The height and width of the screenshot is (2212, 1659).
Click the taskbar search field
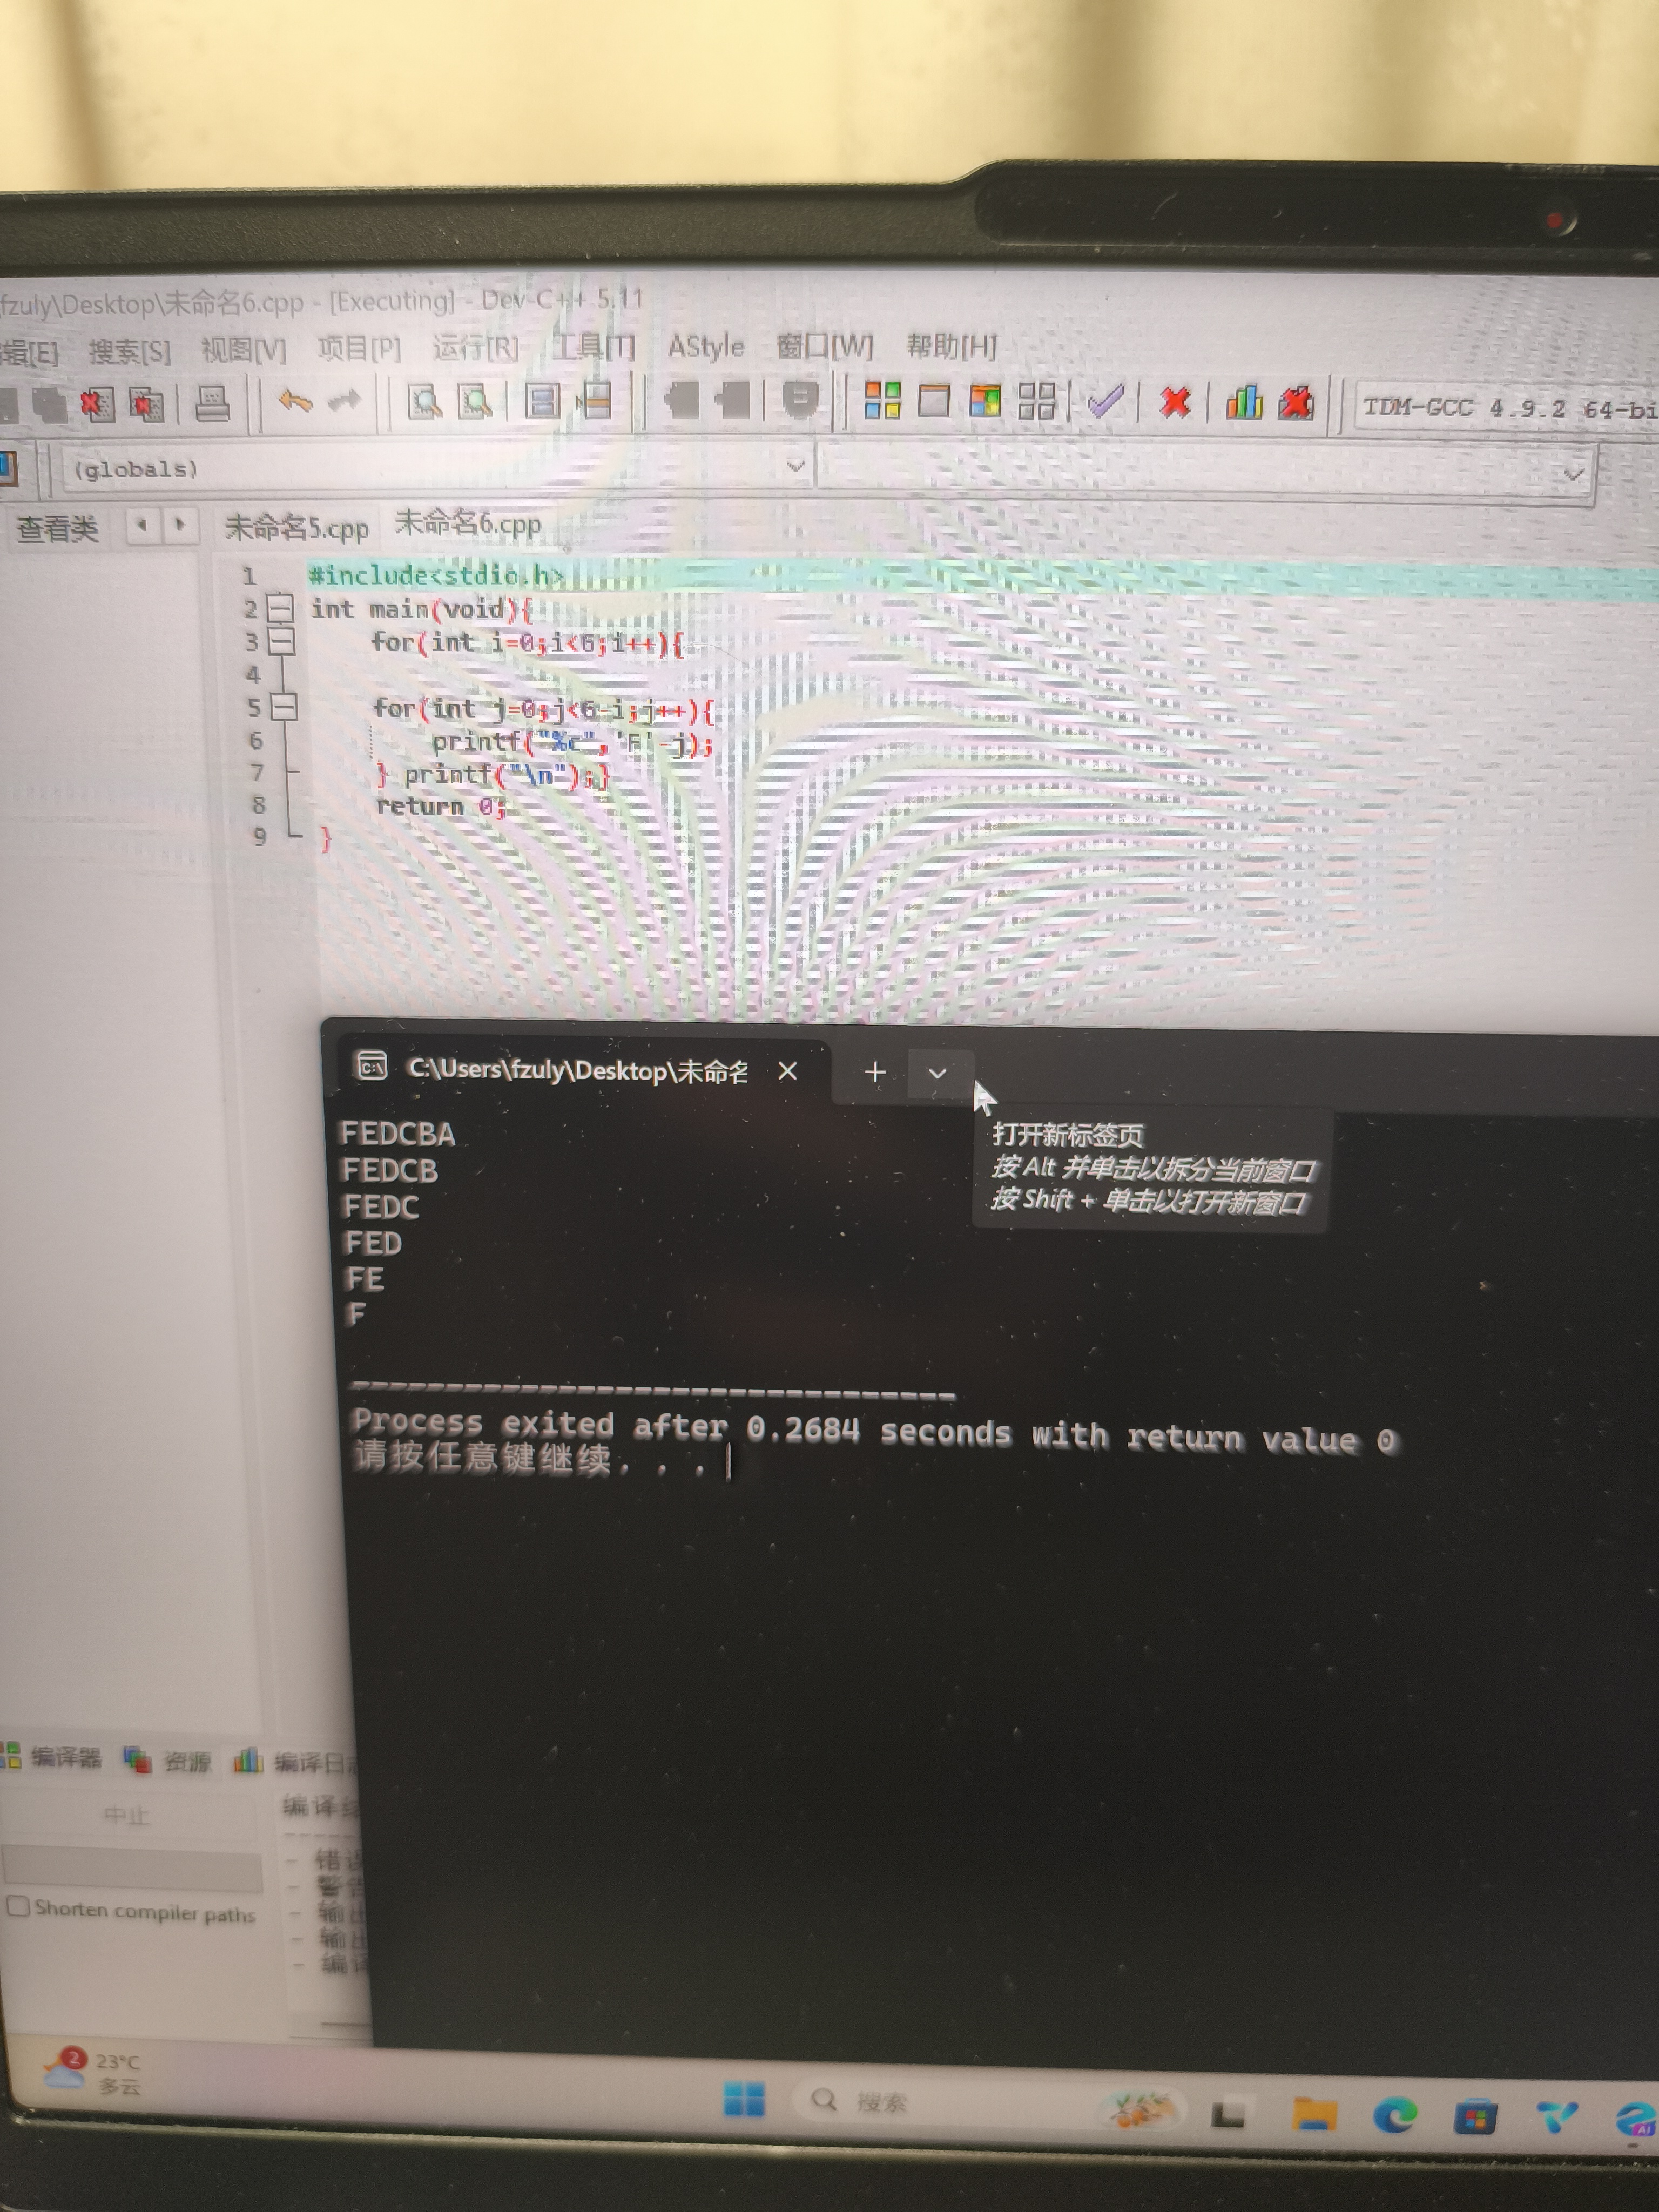point(880,2102)
